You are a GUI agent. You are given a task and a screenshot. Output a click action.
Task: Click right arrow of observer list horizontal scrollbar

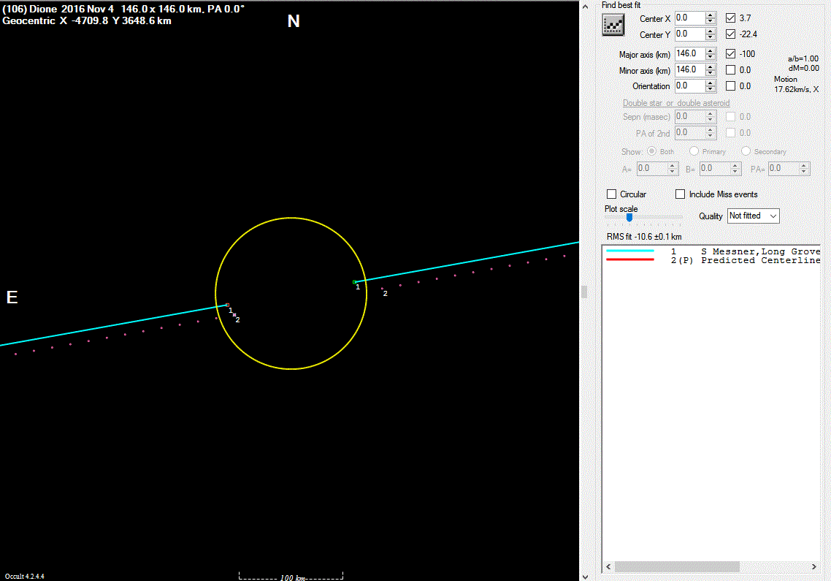pyautogui.click(x=814, y=566)
